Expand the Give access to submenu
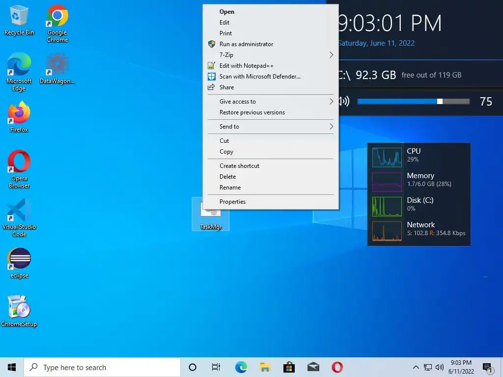The image size is (503, 377). click(271, 102)
